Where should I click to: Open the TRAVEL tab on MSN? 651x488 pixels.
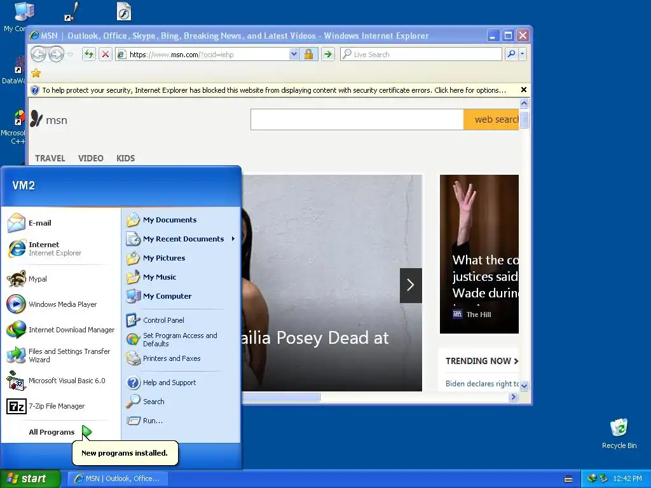[50, 158]
